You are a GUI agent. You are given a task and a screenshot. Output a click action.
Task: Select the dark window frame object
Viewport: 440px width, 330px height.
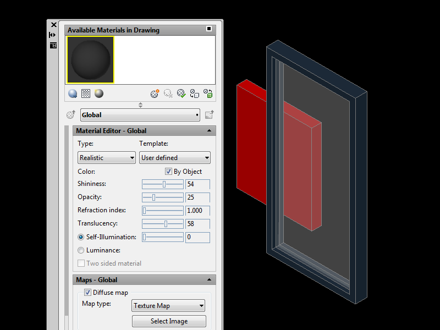[361, 196]
